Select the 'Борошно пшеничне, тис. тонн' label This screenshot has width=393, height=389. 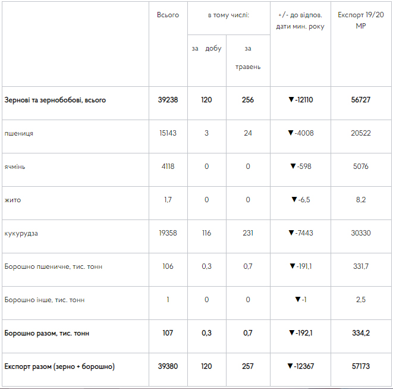[54, 266]
